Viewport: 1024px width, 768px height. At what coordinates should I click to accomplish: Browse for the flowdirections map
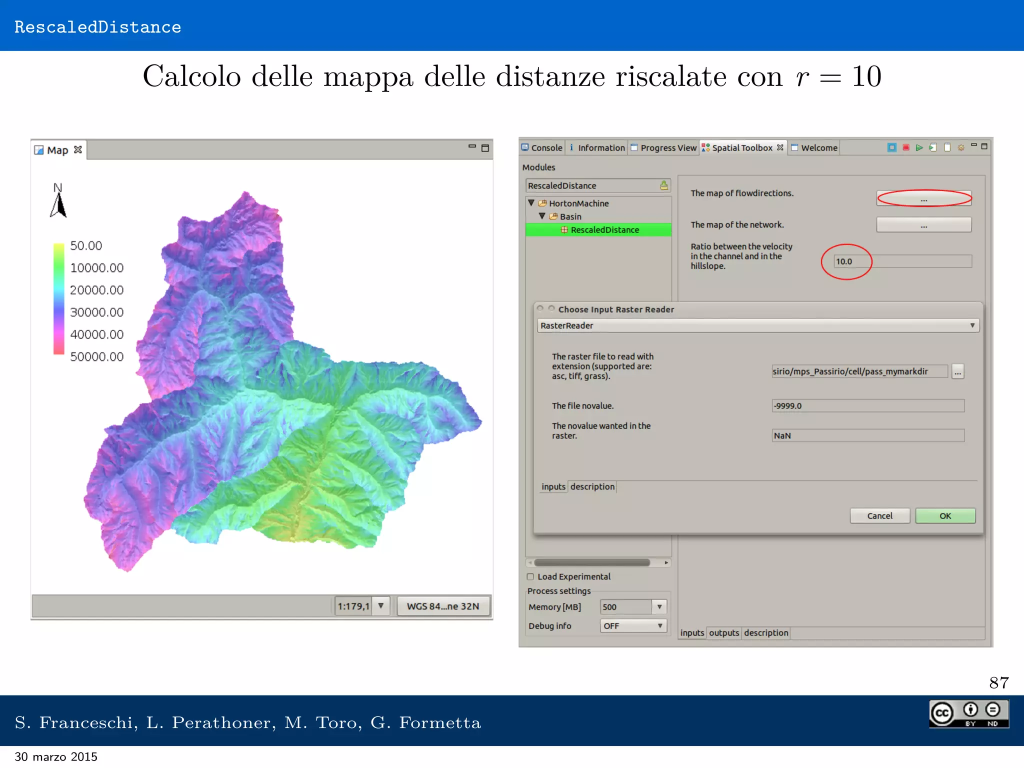924,199
